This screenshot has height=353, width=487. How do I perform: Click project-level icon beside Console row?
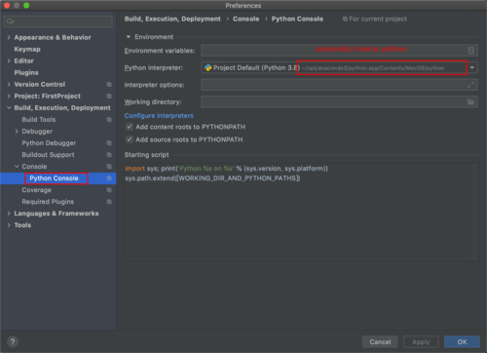coord(109,167)
